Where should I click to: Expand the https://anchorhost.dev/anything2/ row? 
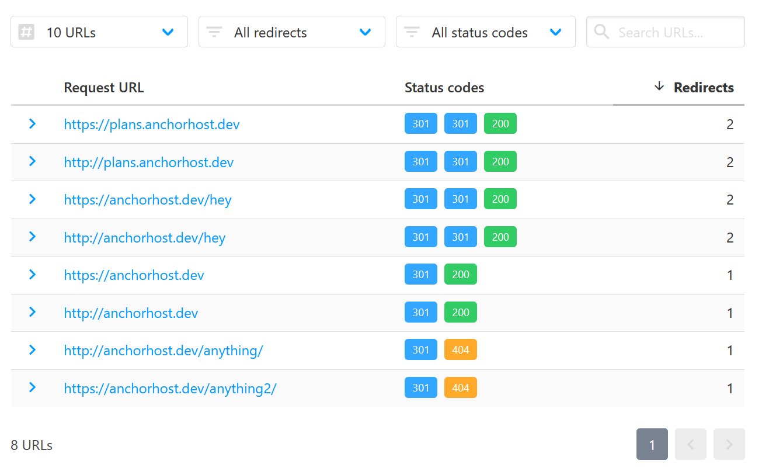(32, 387)
